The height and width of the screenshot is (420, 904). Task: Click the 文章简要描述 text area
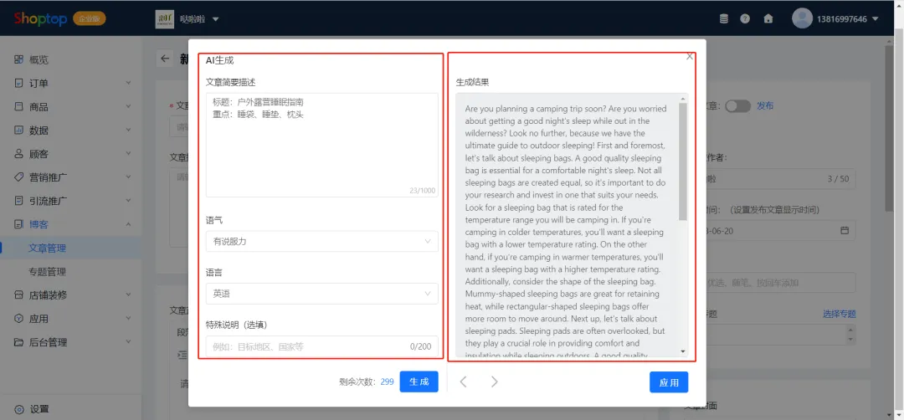(x=321, y=145)
